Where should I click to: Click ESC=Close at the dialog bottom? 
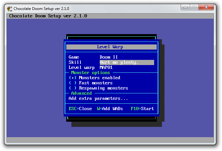pyautogui.click(x=80, y=109)
